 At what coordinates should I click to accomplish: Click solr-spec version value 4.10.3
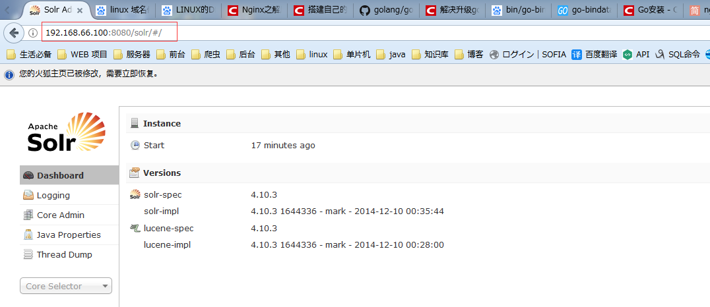[264, 195]
